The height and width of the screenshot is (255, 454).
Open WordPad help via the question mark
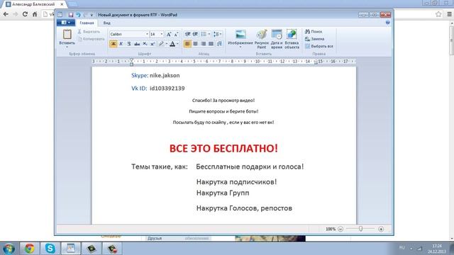tap(388, 23)
